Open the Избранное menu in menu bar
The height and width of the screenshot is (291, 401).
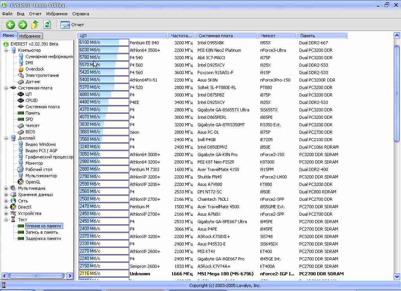point(57,14)
